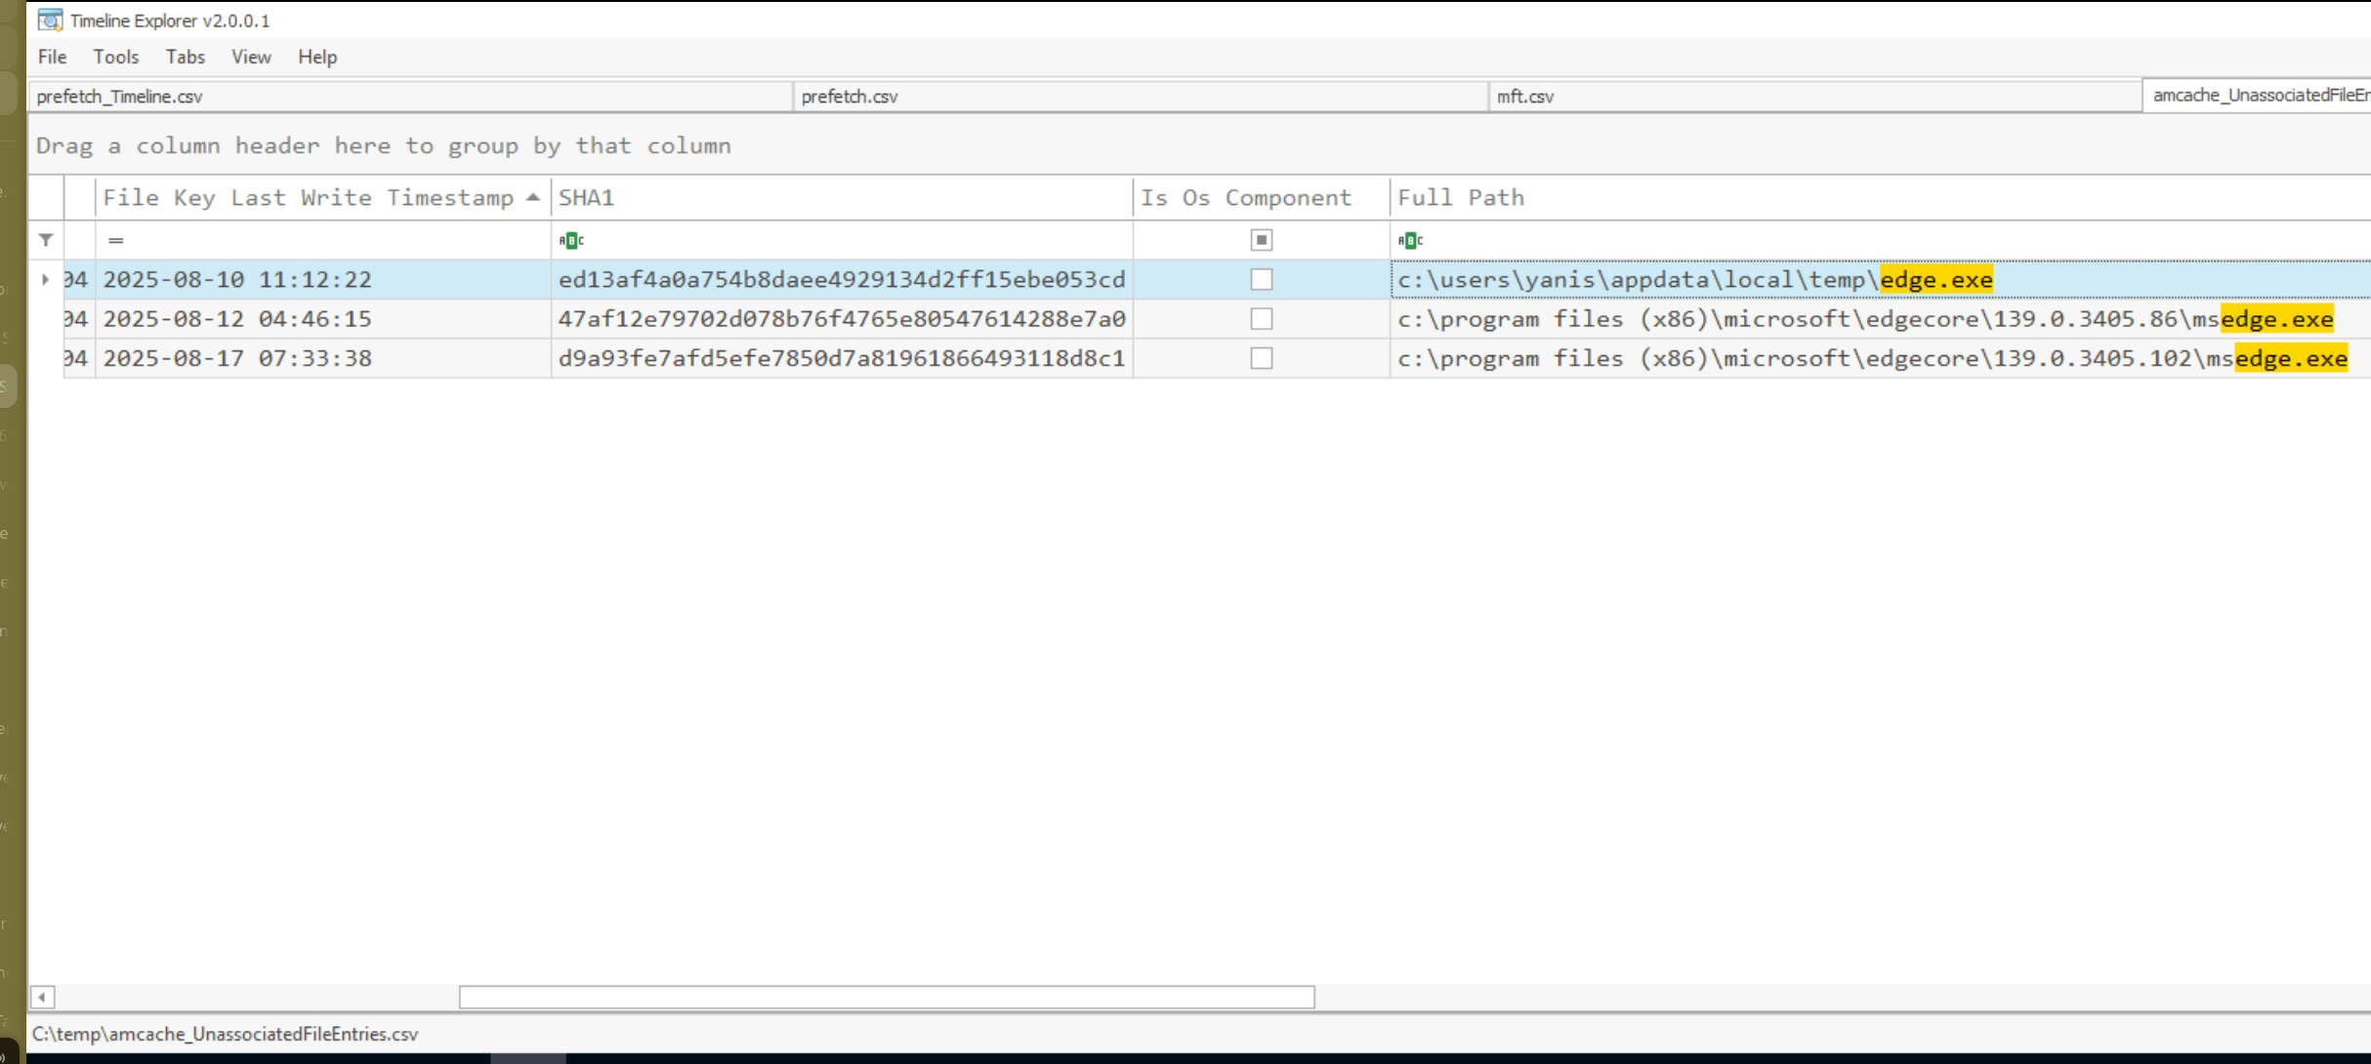Select path cell with edgecore\139.0.3405.86\msedge.exe
Viewport: 2371px width, 1064px height.
click(x=1881, y=319)
